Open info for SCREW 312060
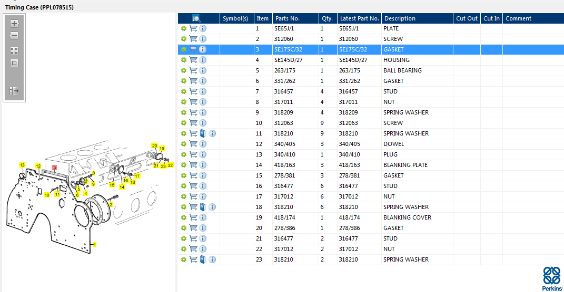Image resolution: width=564 pixels, height=292 pixels. coord(203,39)
